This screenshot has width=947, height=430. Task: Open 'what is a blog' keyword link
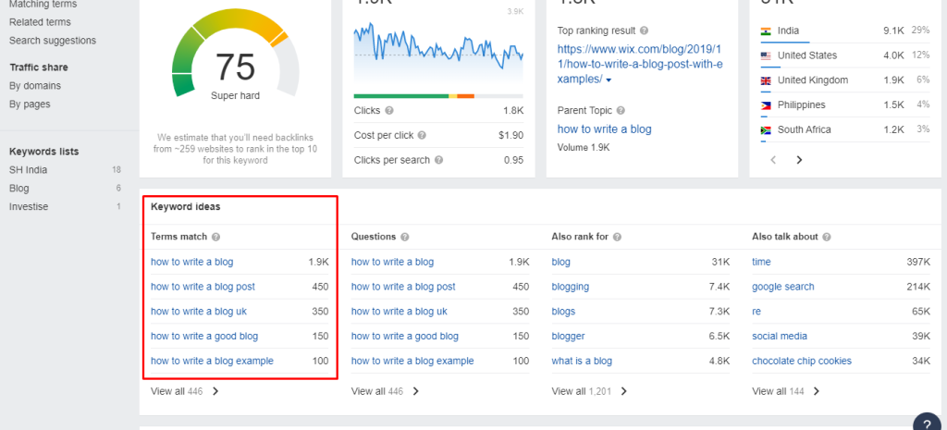(582, 362)
